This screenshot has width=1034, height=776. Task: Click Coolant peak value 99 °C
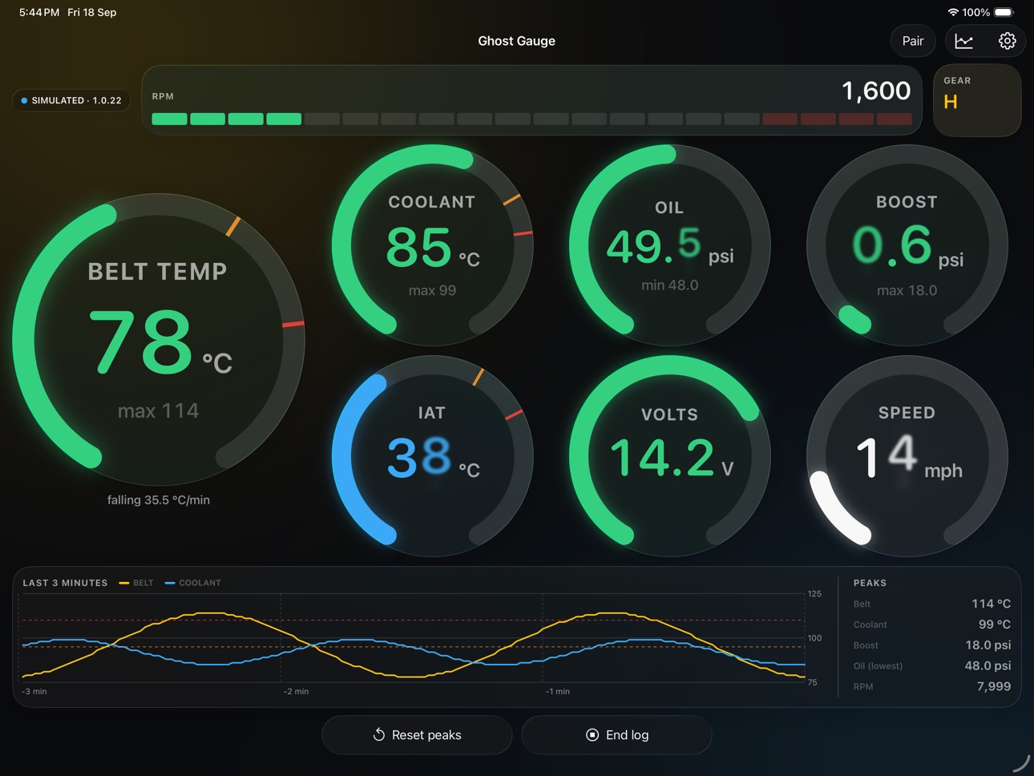click(x=994, y=624)
